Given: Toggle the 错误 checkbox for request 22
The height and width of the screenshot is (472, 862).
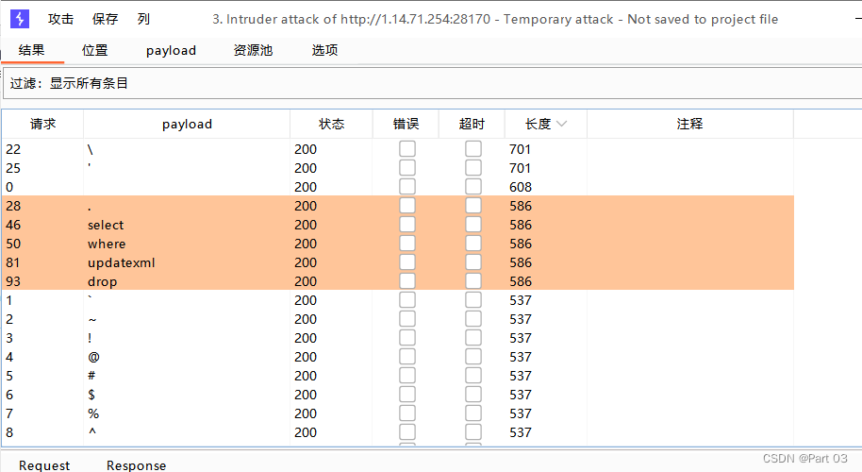Looking at the screenshot, I should coord(407,149).
